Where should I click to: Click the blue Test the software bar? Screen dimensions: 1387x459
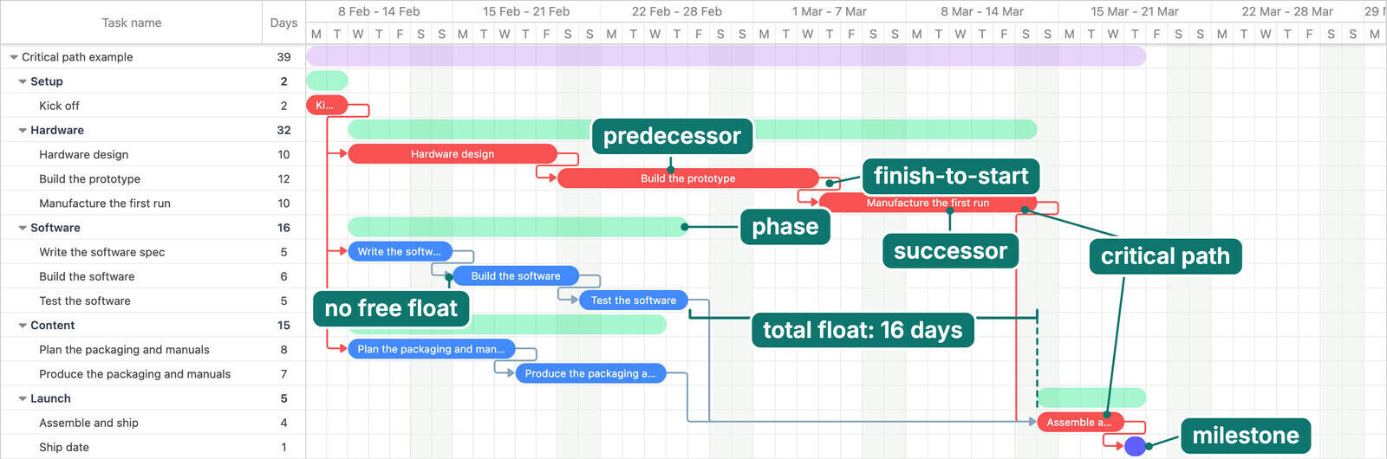634,301
